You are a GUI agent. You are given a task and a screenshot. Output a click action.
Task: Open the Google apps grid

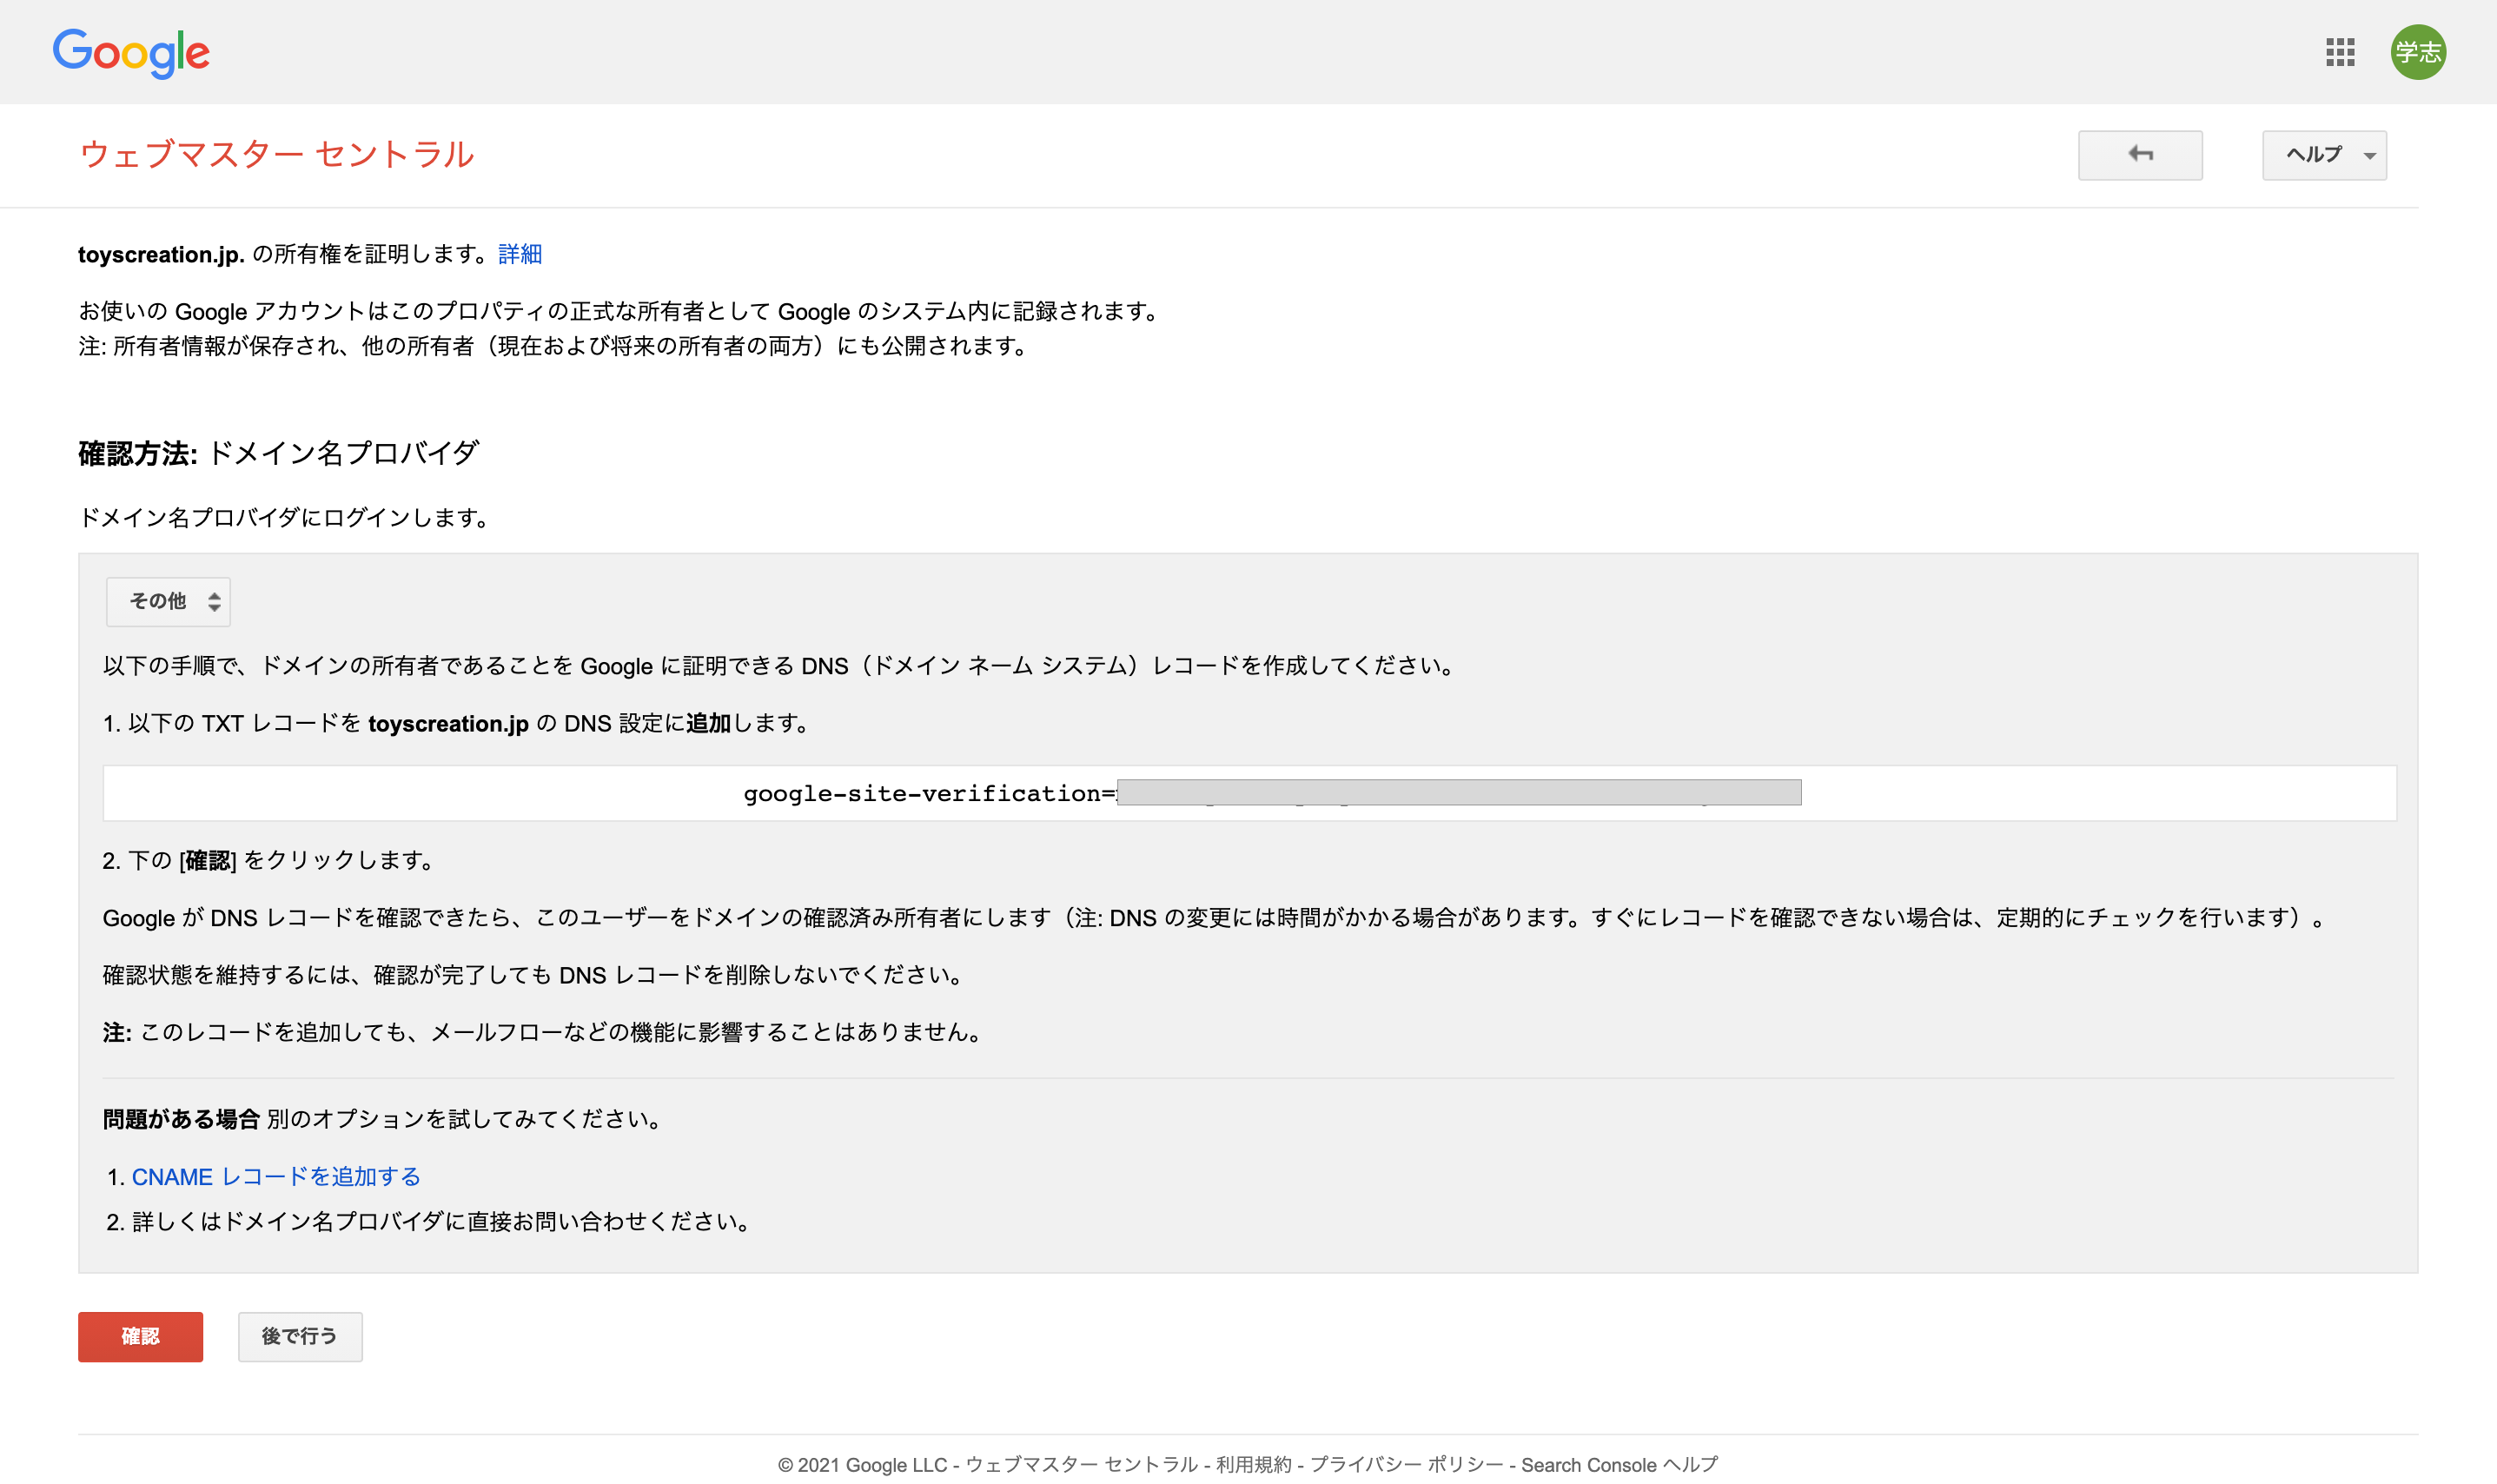2340,52
